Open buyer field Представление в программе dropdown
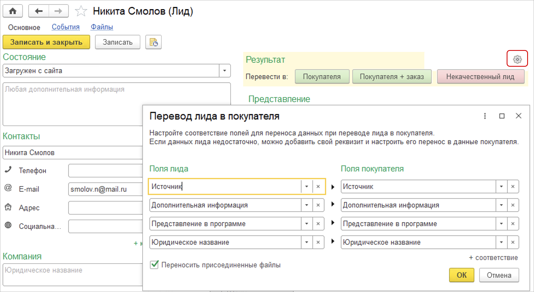This screenshot has height=292, width=534. pyautogui.click(x=501, y=224)
